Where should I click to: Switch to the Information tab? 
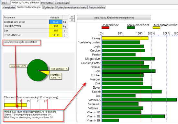pos(47,3)
